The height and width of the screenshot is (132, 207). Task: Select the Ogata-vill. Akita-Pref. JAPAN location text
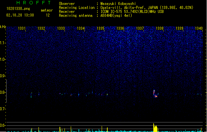(x=147, y=8)
